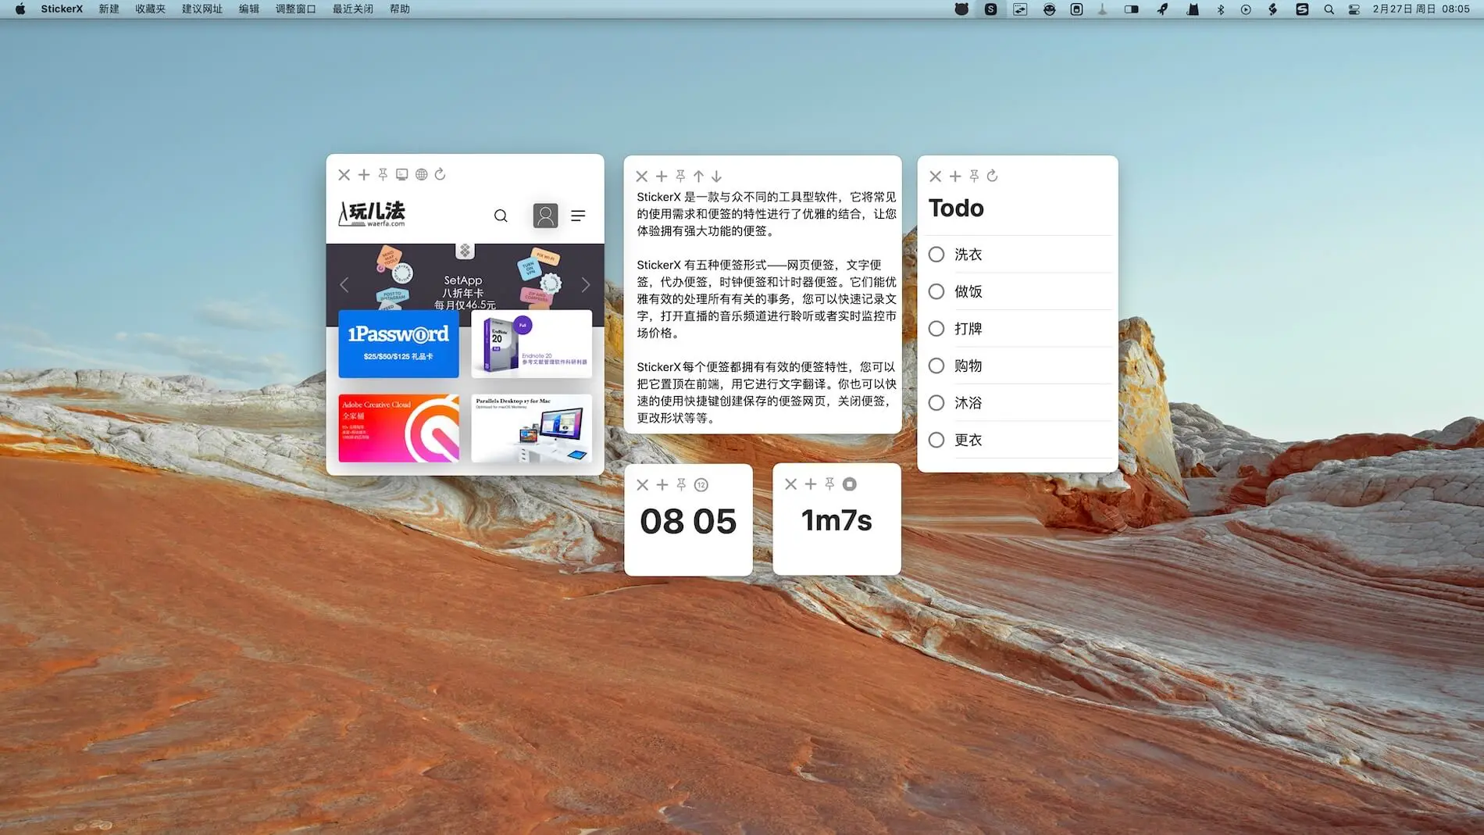Click the date and time in menu bar
The image size is (1484, 835).
[1422, 9]
